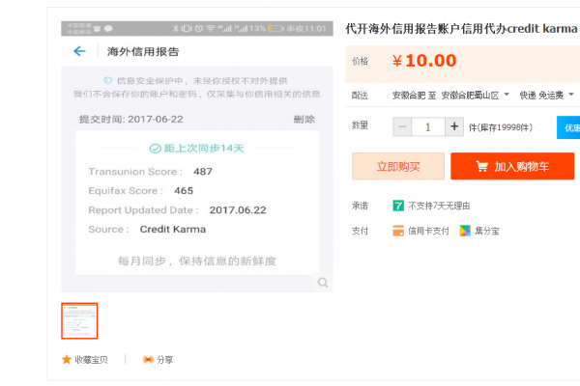Open the 快递 免运费 shipping dropdown
The width and height of the screenshot is (580, 386).
coord(547,96)
